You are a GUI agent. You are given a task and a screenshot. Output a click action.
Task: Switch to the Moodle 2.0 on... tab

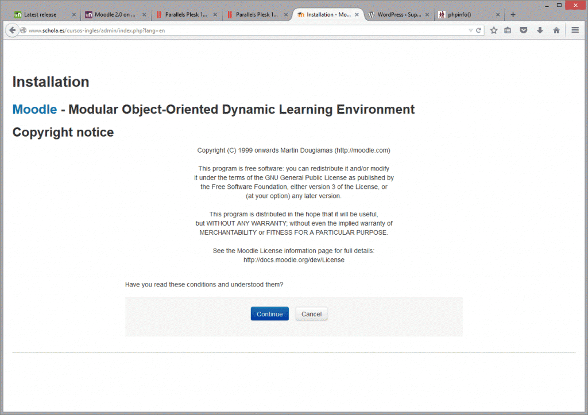click(x=115, y=14)
